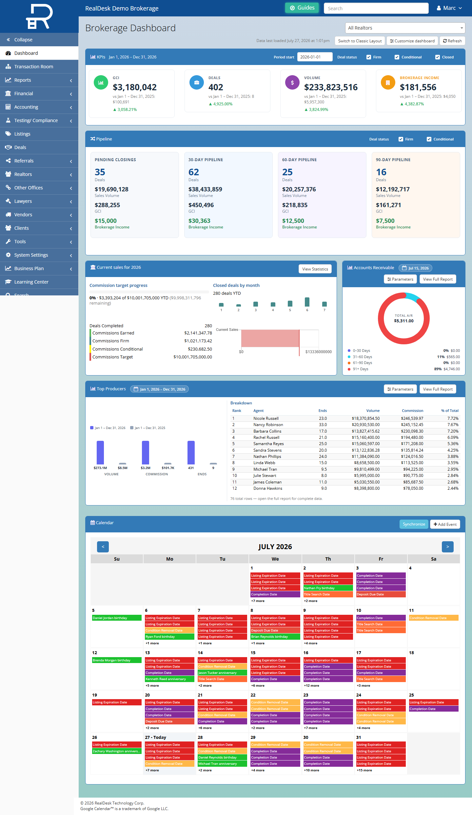The height and width of the screenshot is (815, 472).
Task: Click the Collapse double-chevron icon
Action: click(x=8, y=40)
